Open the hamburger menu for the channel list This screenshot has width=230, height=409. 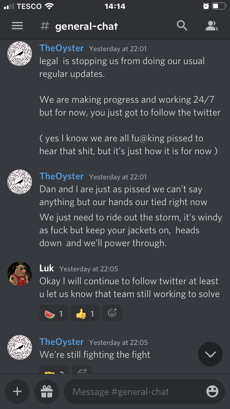[17, 26]
